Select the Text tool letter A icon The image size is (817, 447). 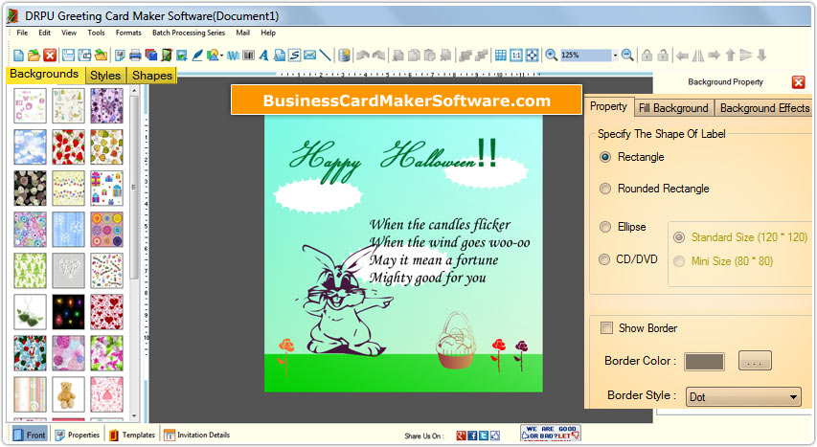click(263, 56)
